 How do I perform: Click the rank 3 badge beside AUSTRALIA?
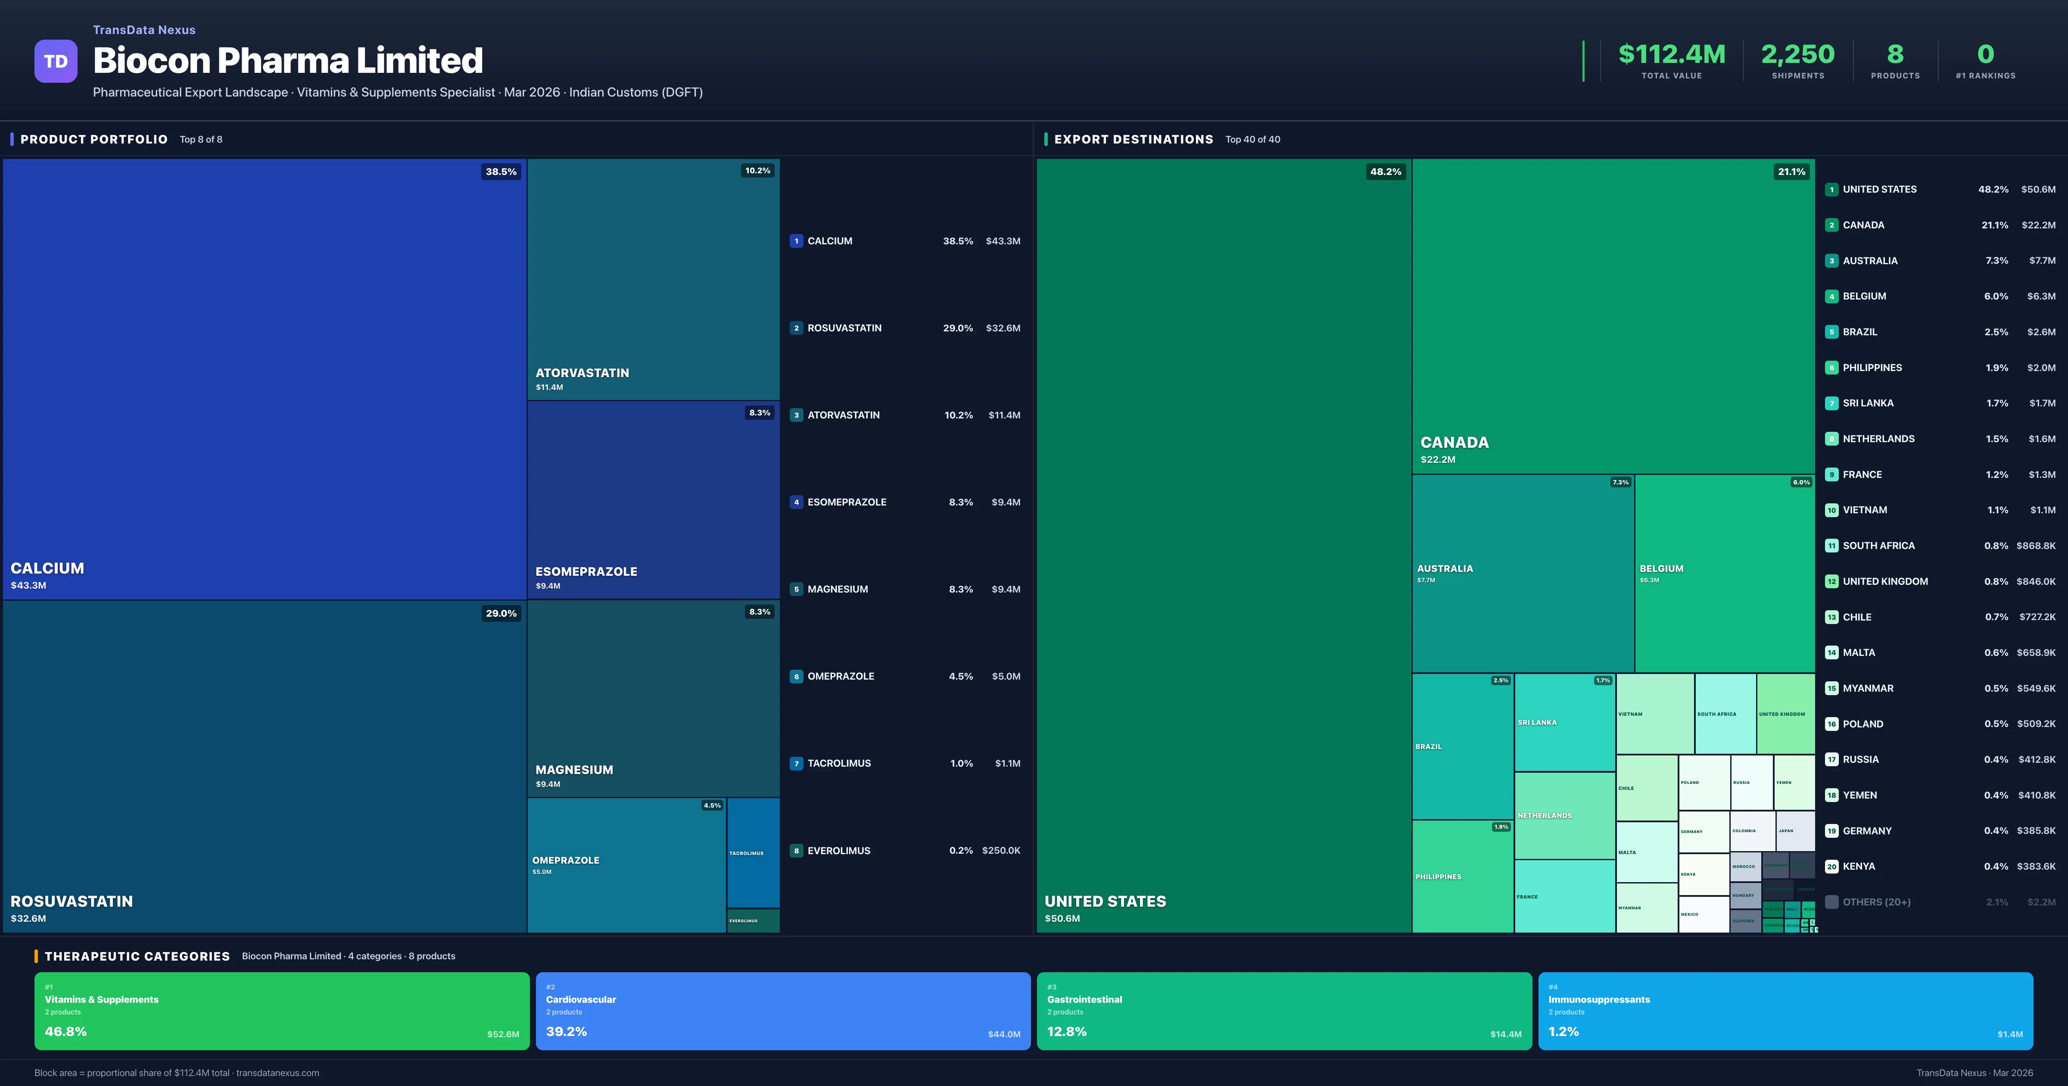pos(1832,260)
